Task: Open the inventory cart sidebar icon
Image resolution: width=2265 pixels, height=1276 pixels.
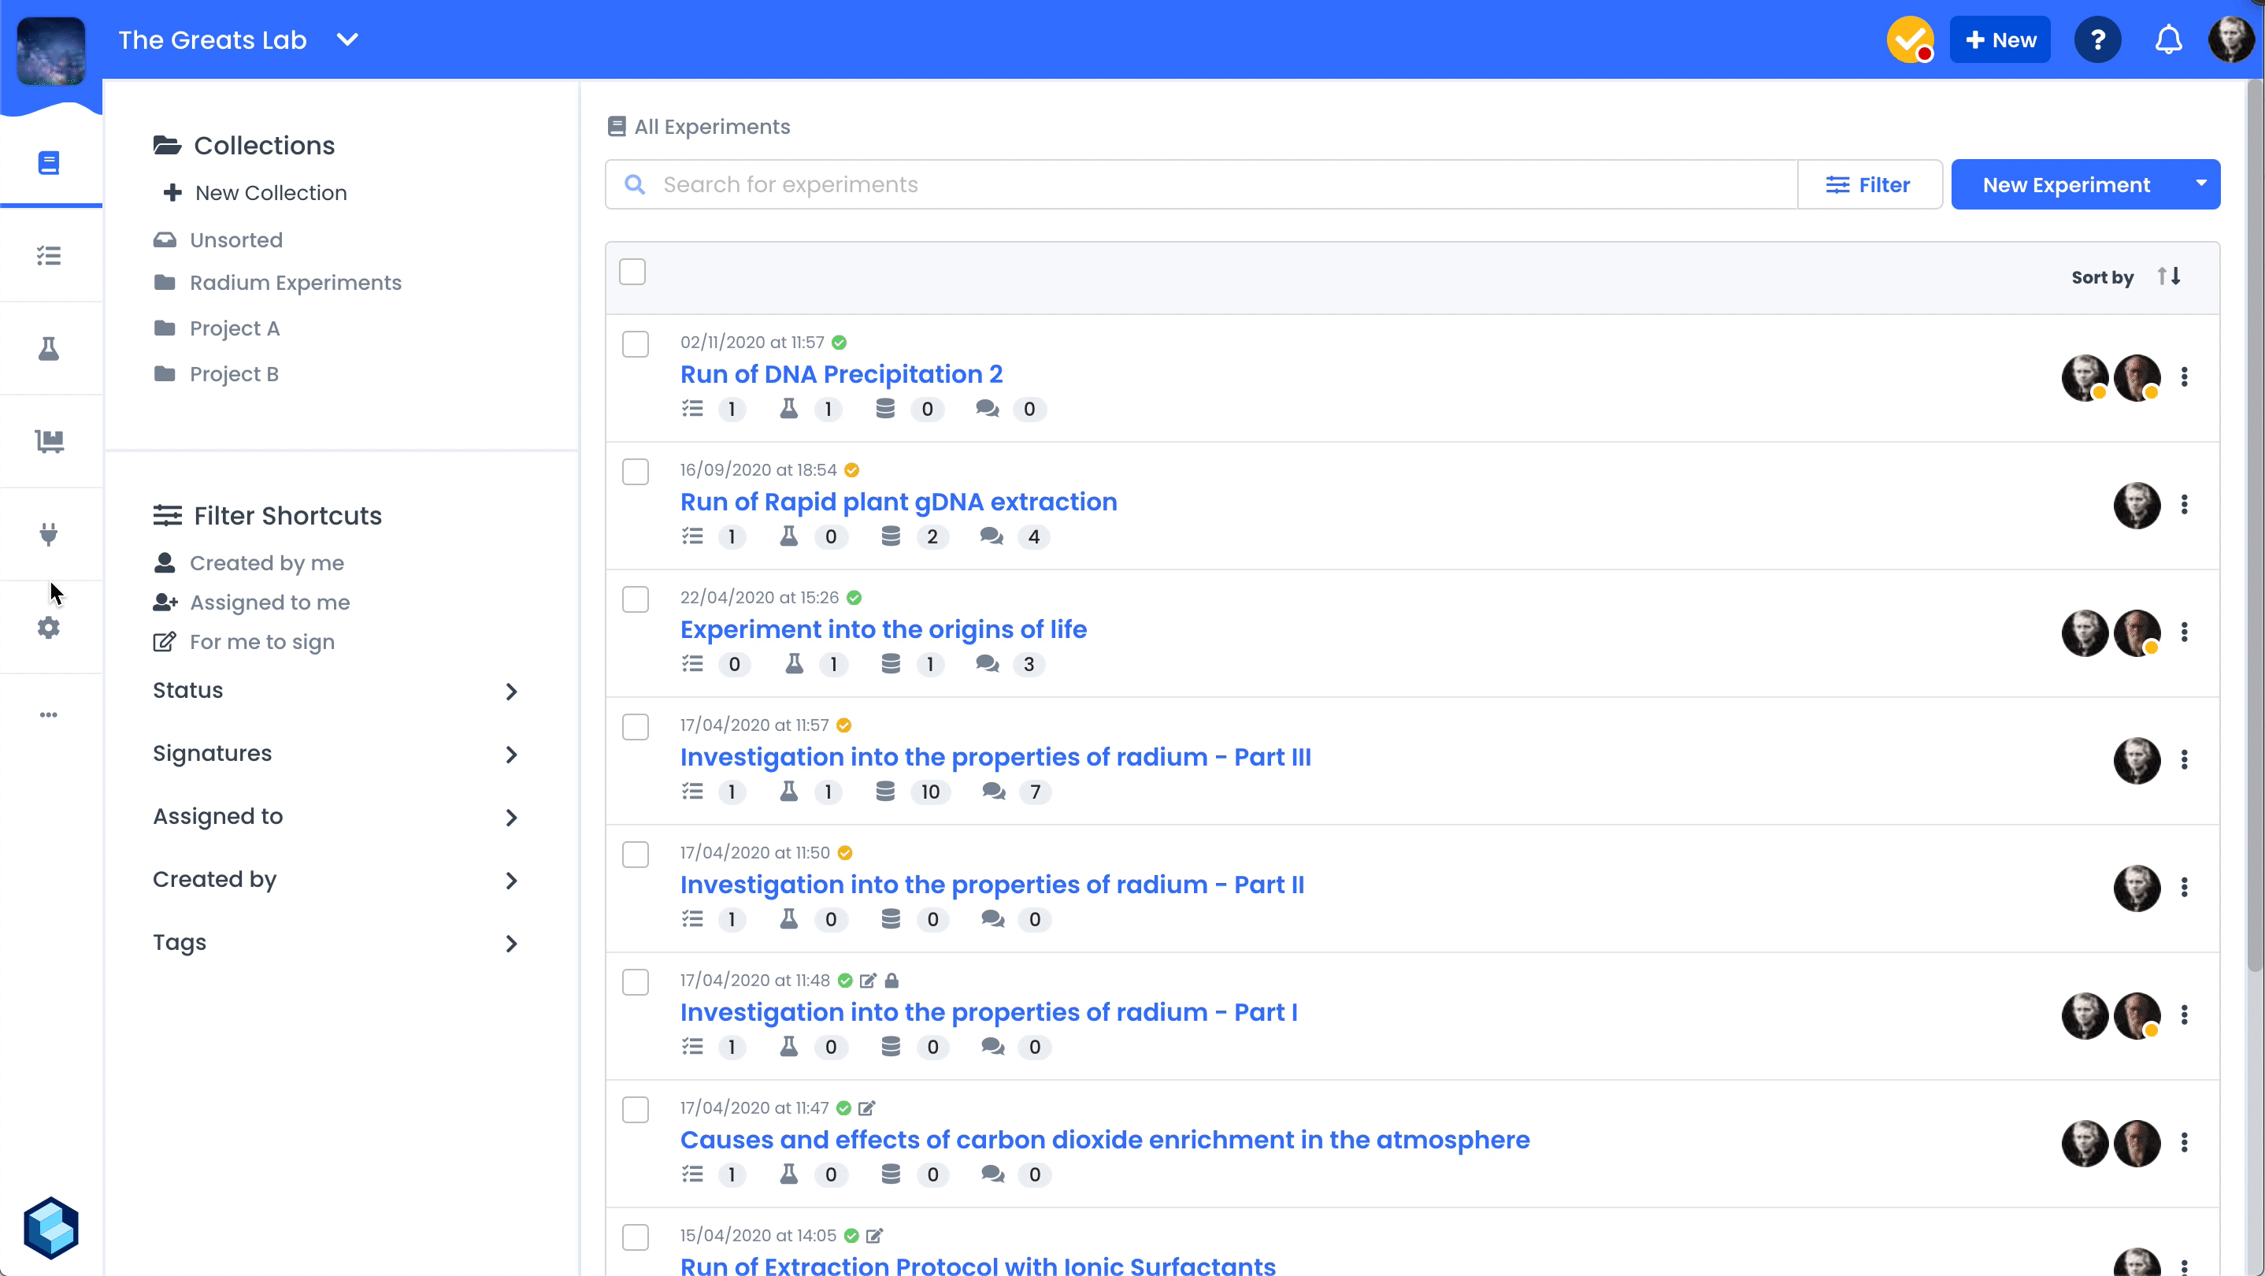Action: point(50,441)
